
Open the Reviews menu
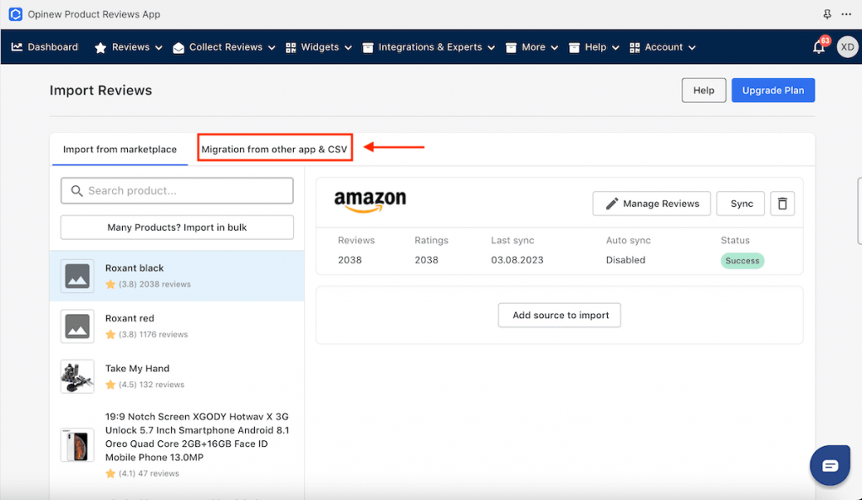click(x=129, y=47)
